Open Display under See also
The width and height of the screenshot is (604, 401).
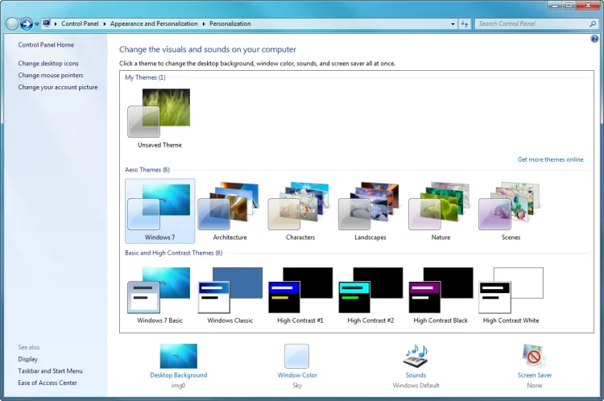(27, 359)
